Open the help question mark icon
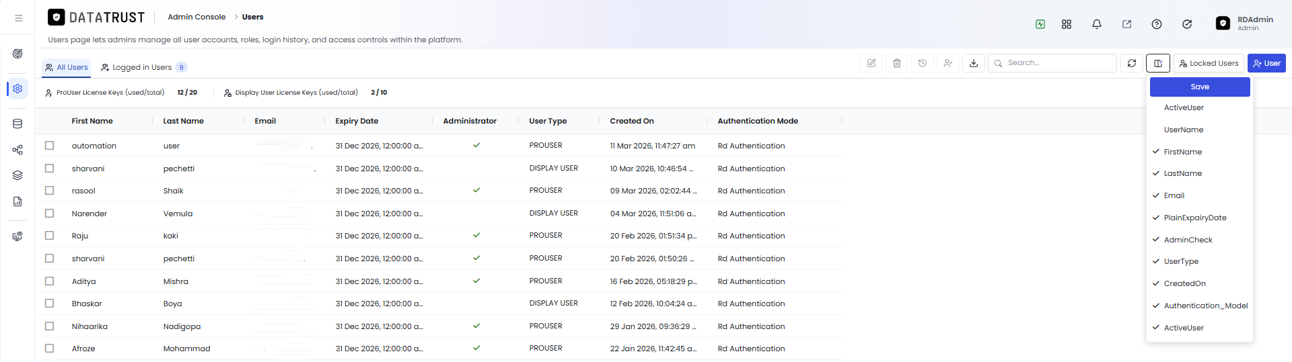This screenshot has height=362, width=1292. tap(1157, 24)
